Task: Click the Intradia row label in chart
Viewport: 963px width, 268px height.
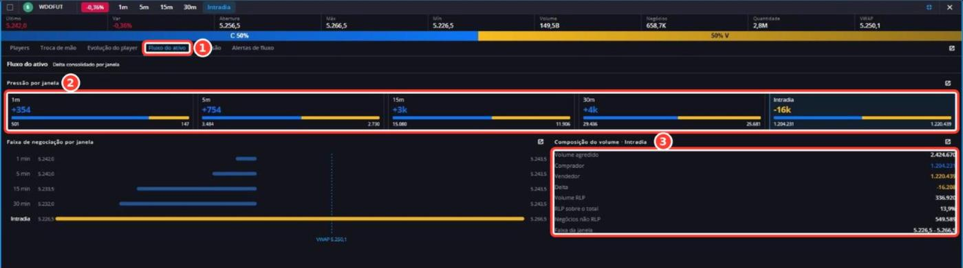Action: click(x=20, y=219)
